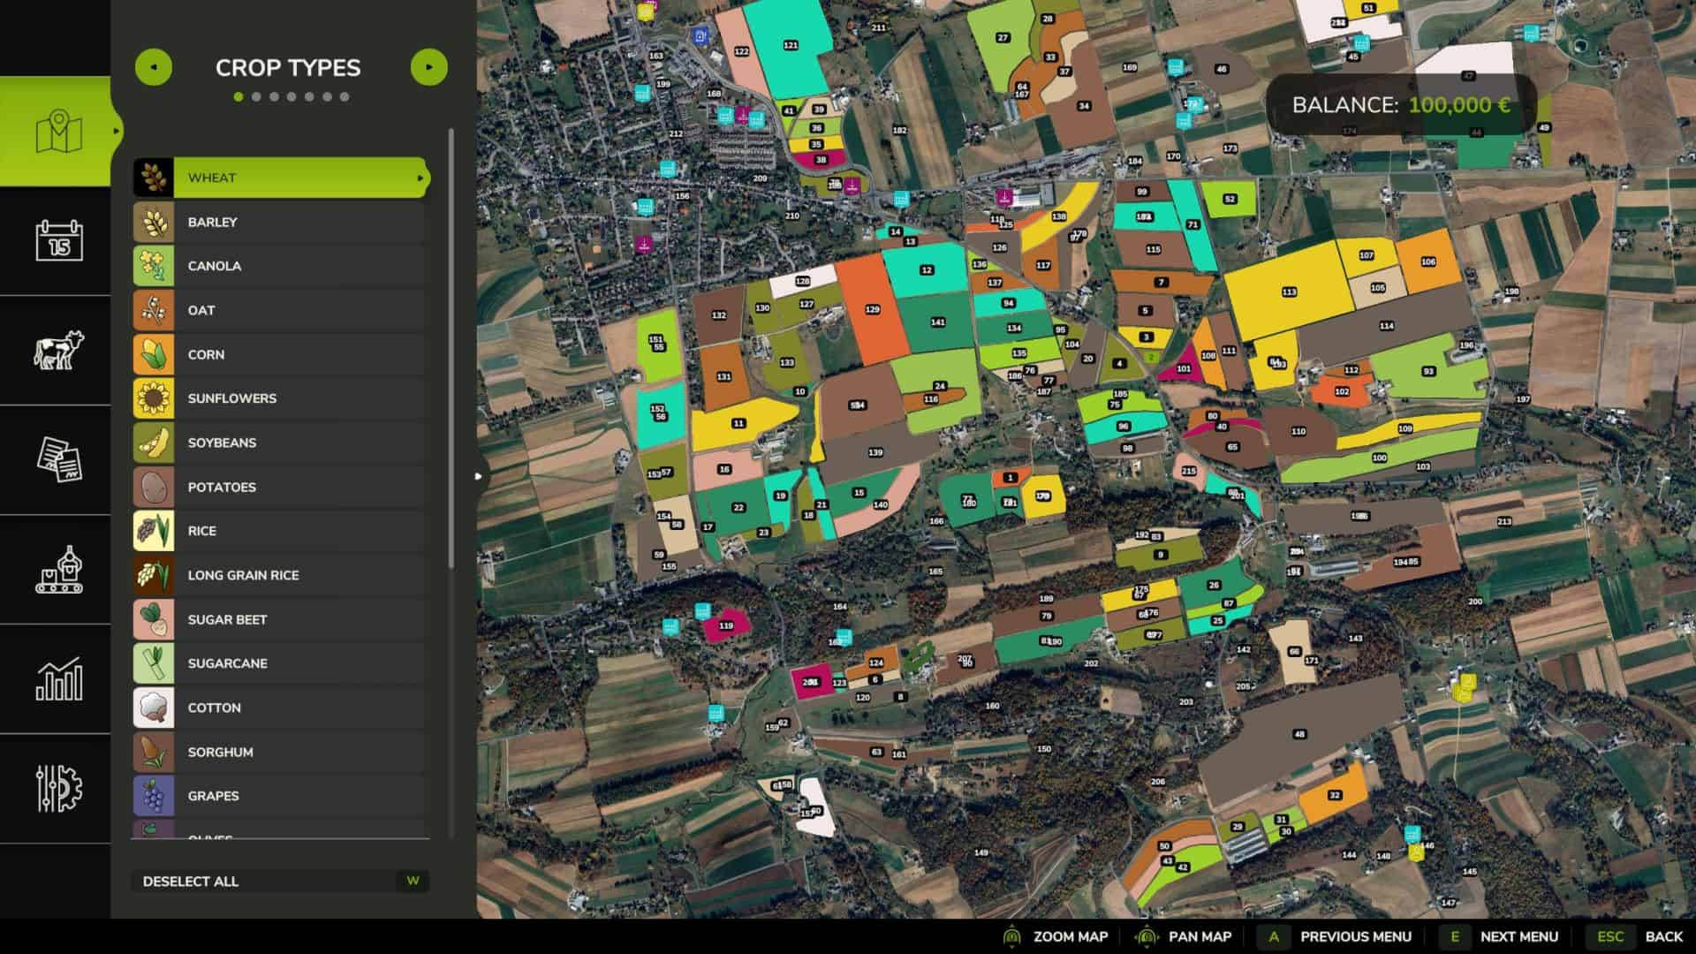
Task: Select the Wheat list entry
Action: point(281,178)
